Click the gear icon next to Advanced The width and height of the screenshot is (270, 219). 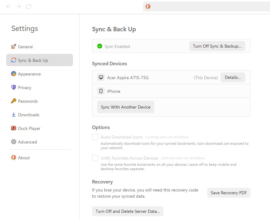pos(13,142)
